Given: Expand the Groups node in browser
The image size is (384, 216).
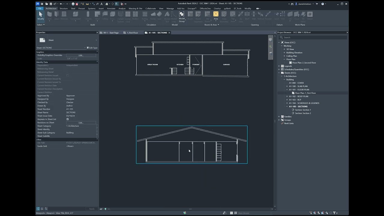Looking at the screenshot, I should [279, 120].
